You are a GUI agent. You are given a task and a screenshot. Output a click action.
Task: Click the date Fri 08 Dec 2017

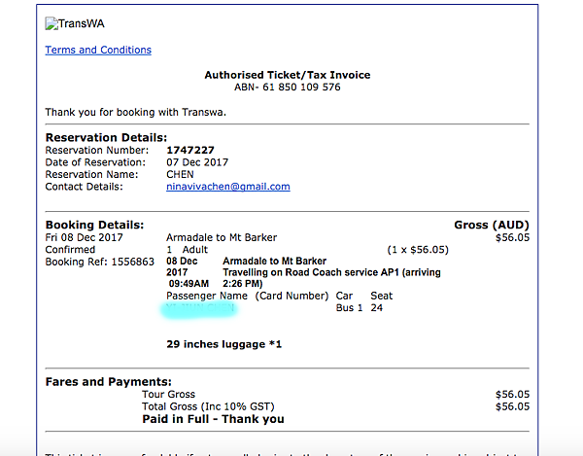[x=84, y=237]
